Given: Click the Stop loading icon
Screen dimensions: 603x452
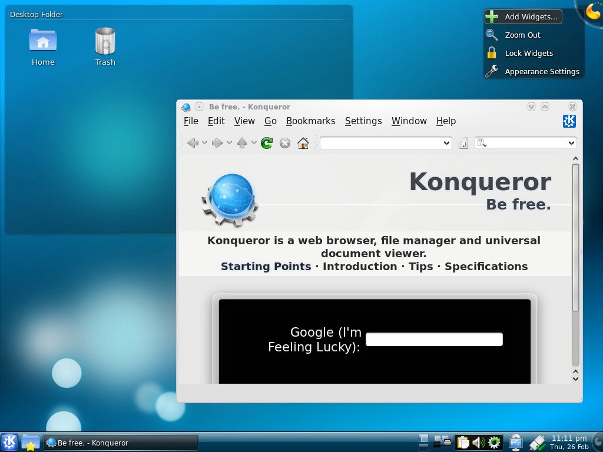Looking at the screenshot, I should click(x=285, y=144).
